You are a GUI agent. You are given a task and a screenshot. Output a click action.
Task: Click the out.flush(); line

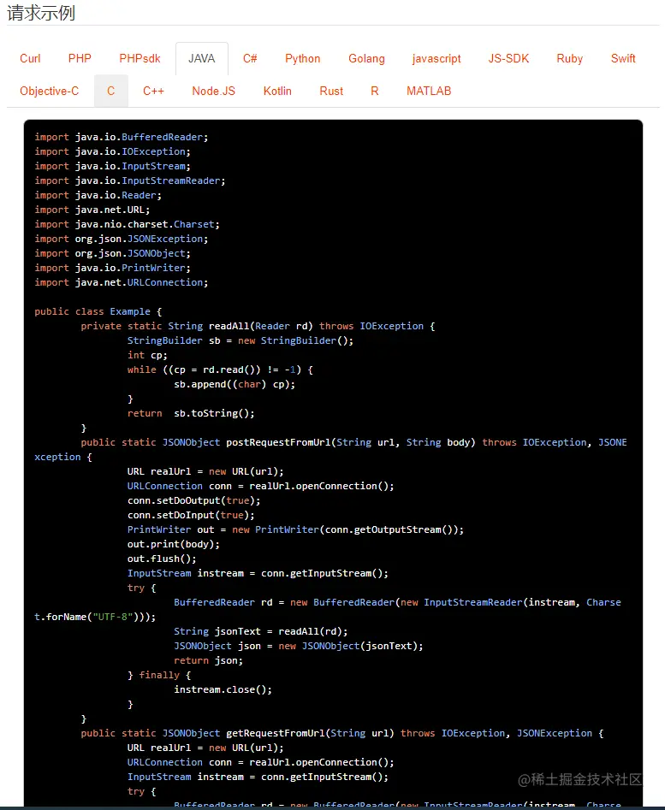point(162,559)
